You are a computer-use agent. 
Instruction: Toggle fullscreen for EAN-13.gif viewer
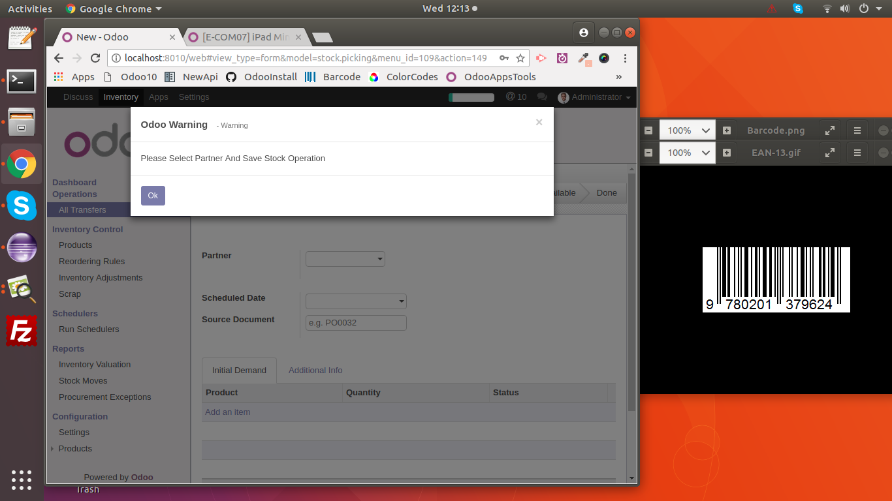830,153
